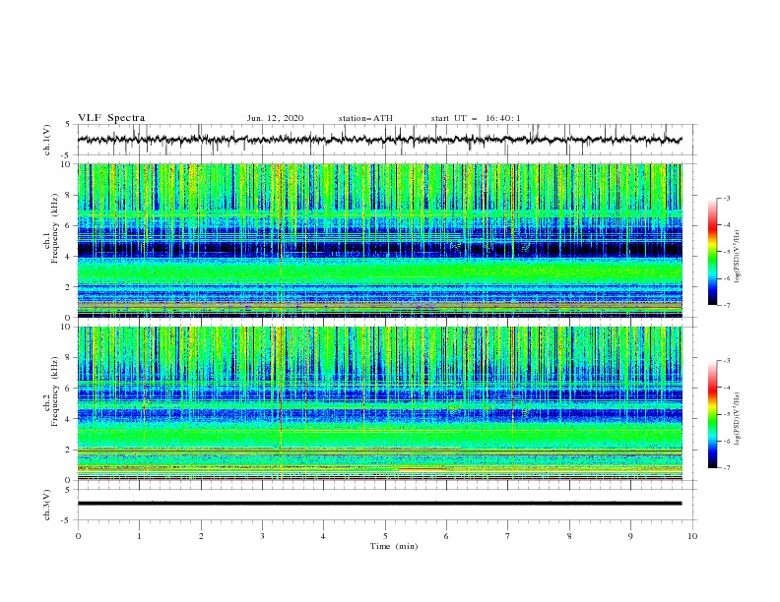
Task: Click the "-3" label on ch.2 color scale
Action: point(727,361)
